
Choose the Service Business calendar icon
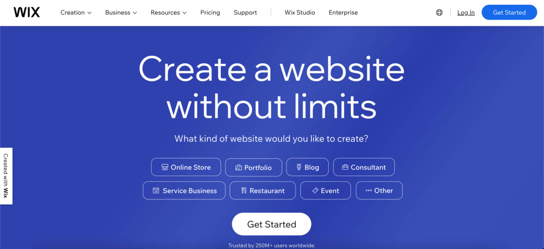pyautogui.click(x=156, y=190)
